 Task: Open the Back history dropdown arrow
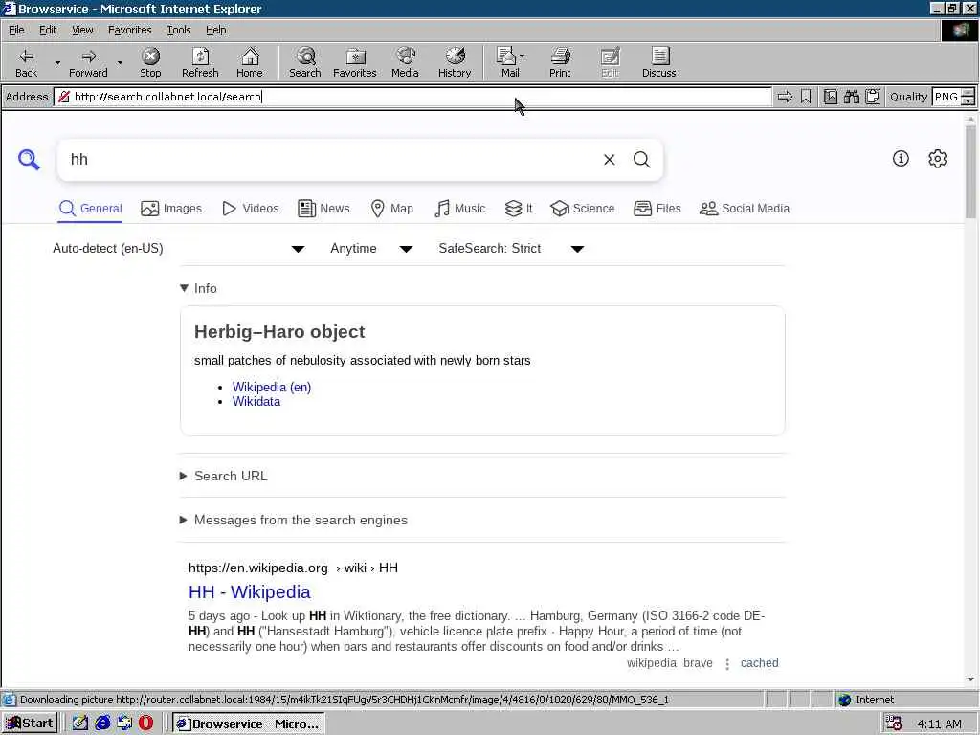[57, 63]
